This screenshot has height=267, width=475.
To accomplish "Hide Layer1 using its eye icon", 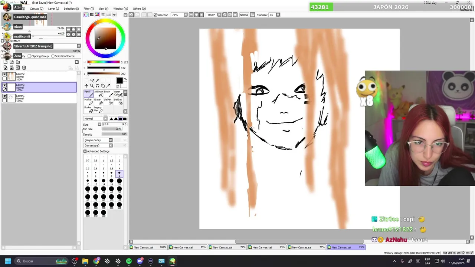I will [x=4, y=96].
